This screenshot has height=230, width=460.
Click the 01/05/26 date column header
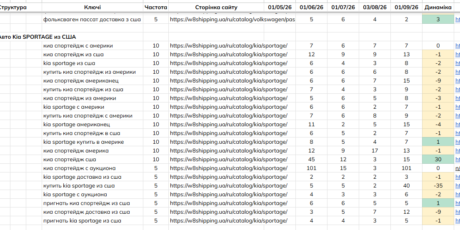pyautogui.click(x=280, y=7)
